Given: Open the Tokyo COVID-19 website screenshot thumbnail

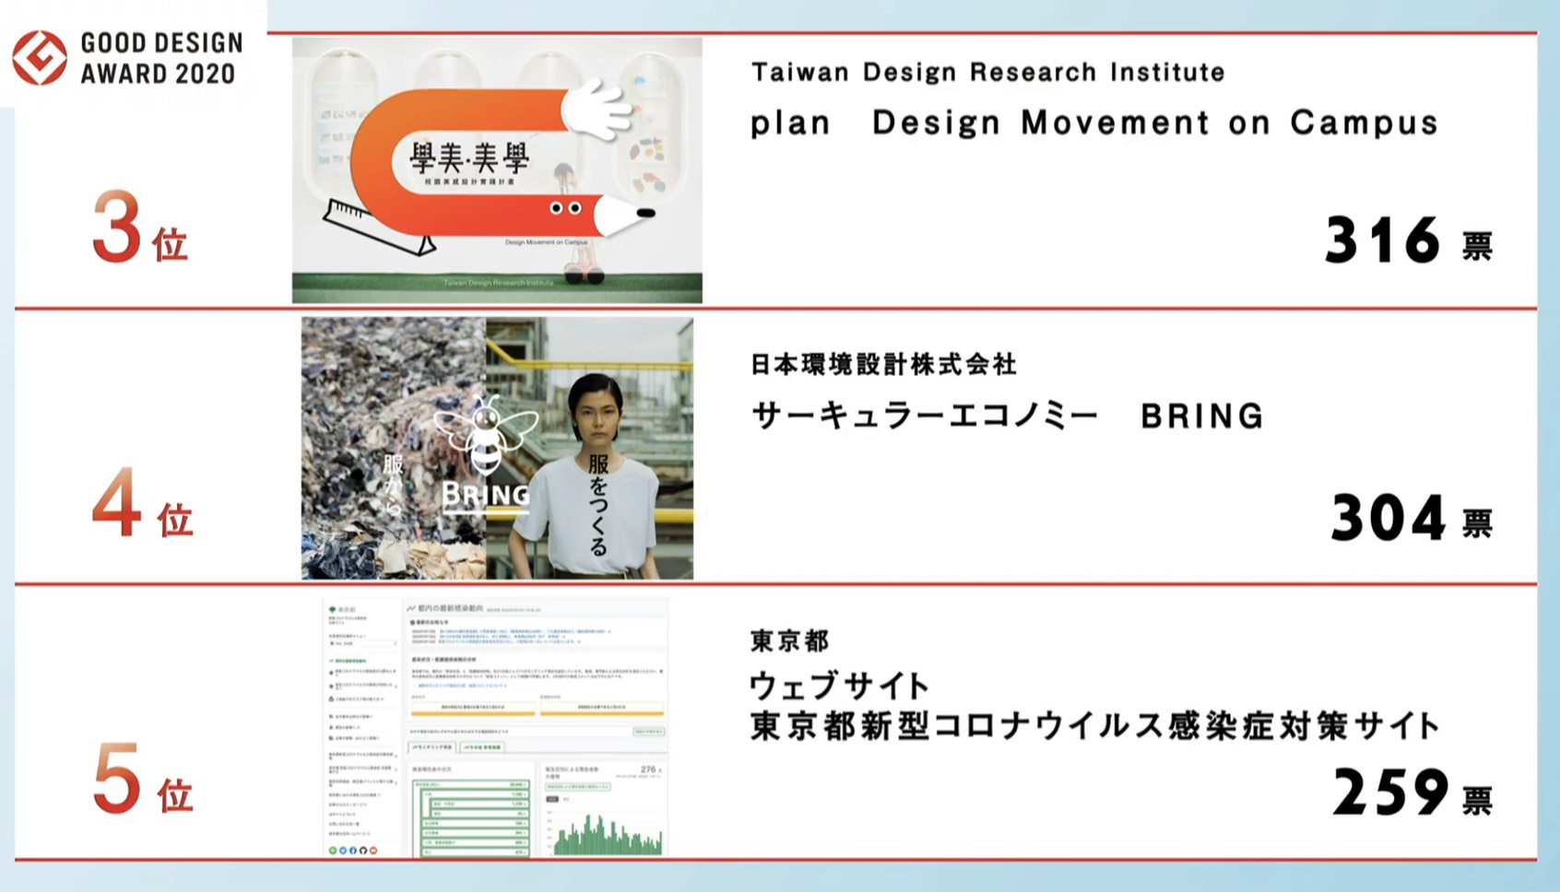Looking at the screenshot, I should click(495, 727).
